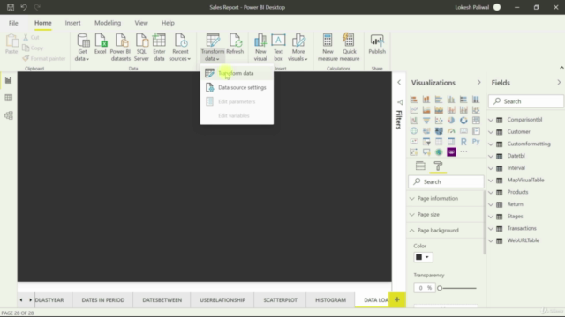Click the Refresh button in ribbon
Viewport: 565px width, 317px height.
pyautogui.click(x=235, y=44)
